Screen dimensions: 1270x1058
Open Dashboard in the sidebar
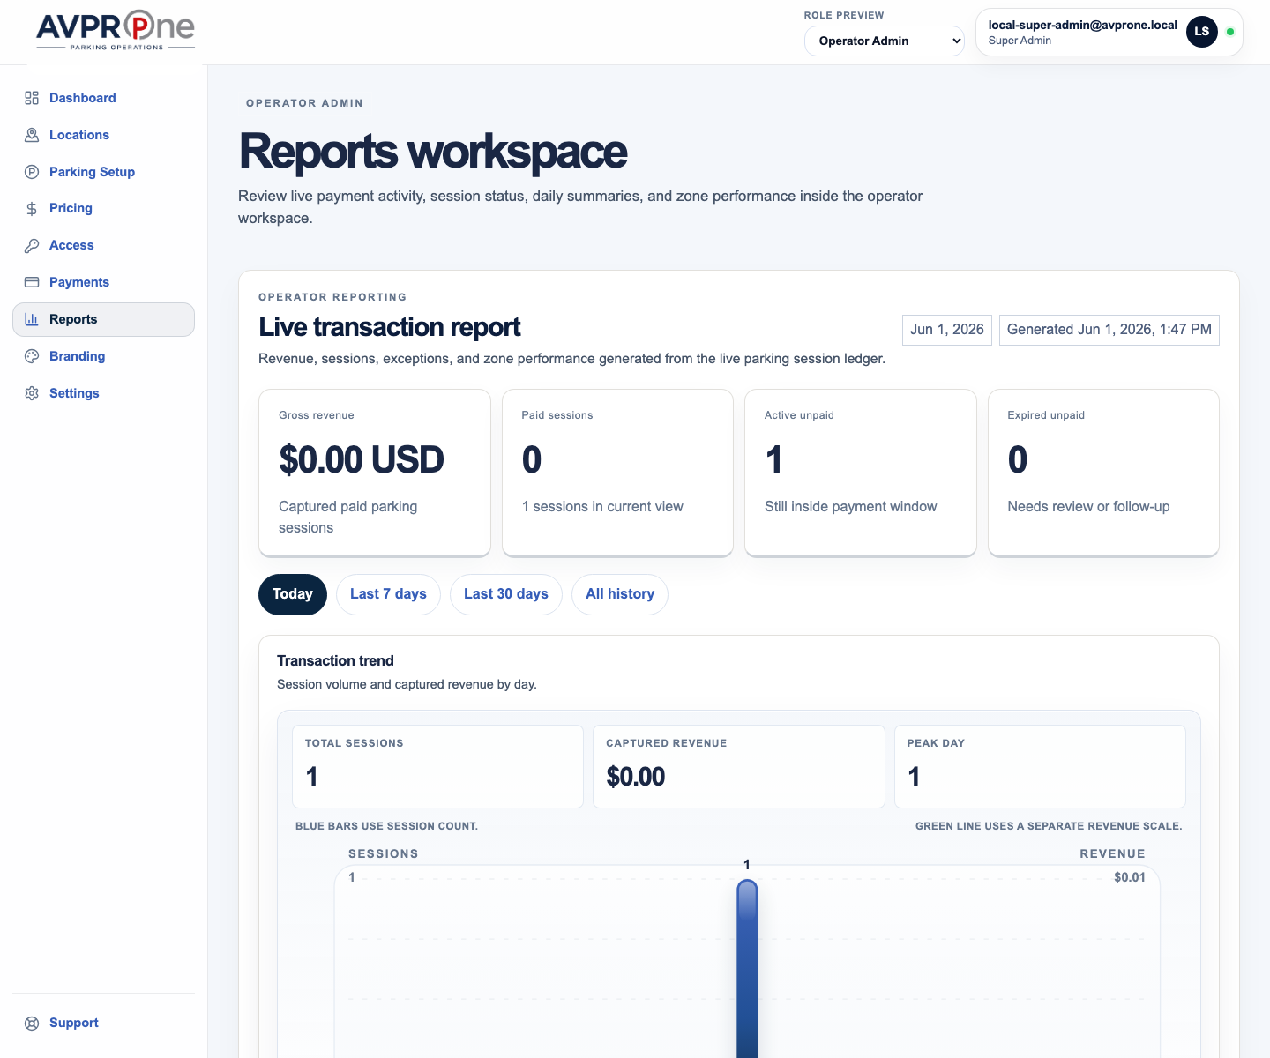pos(103,98)
